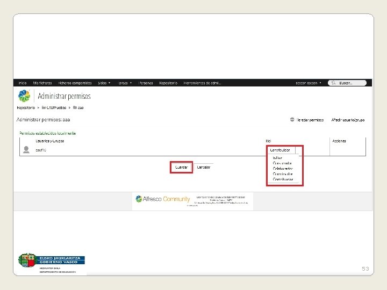Click the folder icon before aaa in breadcrumb
This screenshot has height=290, width=387.
(x=75, y=107)
